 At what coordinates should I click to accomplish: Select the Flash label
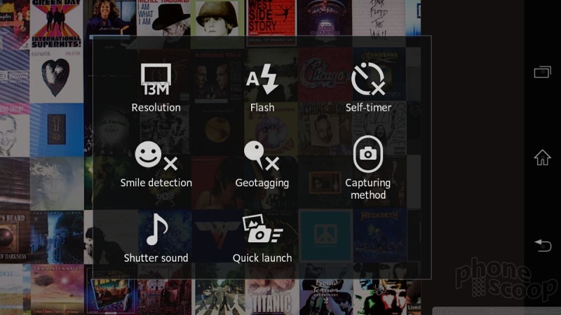click(262, 108)
